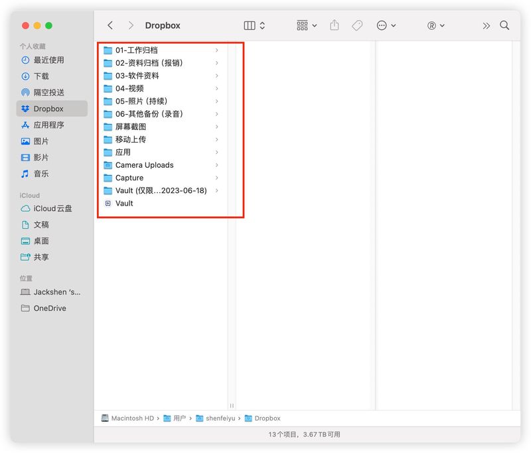Select the 04-视频 folder
The height and width of the screenshot is (453, 531).
[x=161, y=88]
